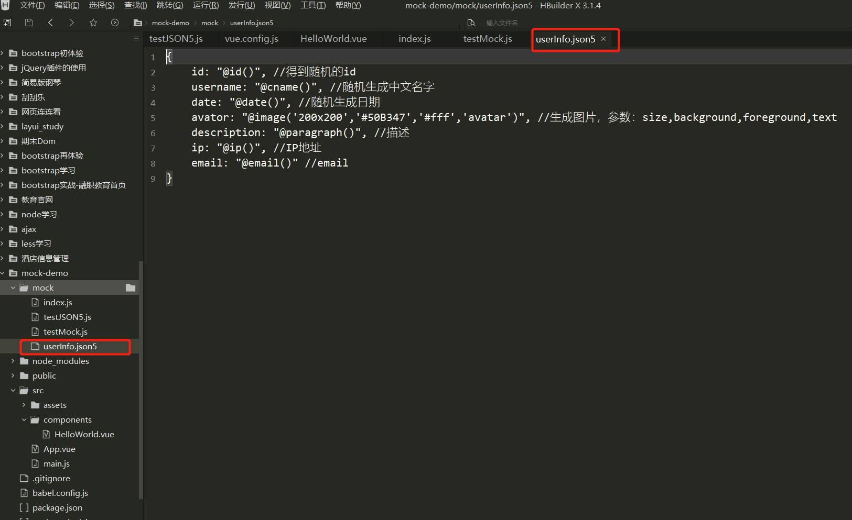This screenshot has height=520, width=852.
Task: Click the .gitignore file icon
Action: tap(24, 478)
